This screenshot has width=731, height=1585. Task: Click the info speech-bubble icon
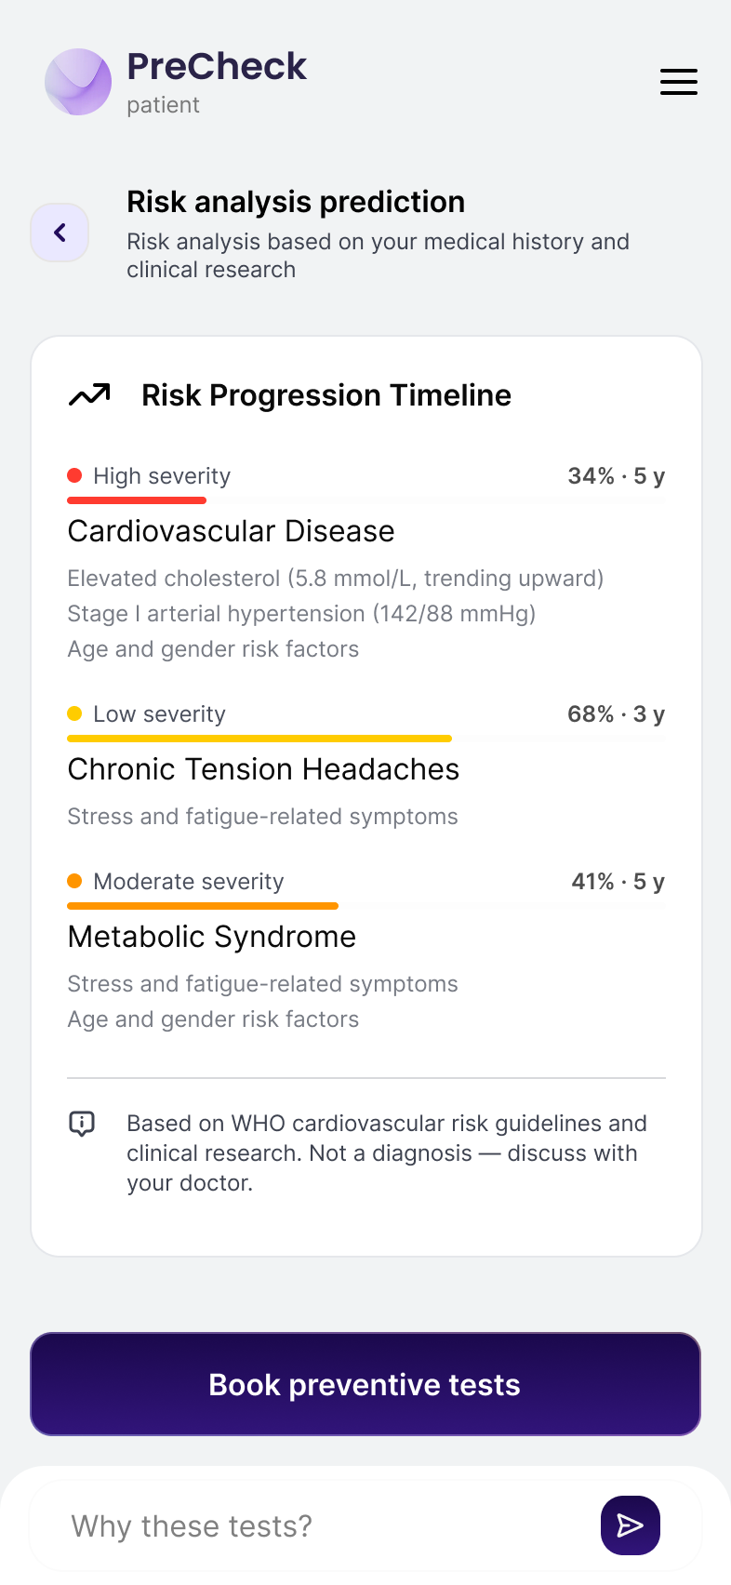click(x=82, y=1124)
